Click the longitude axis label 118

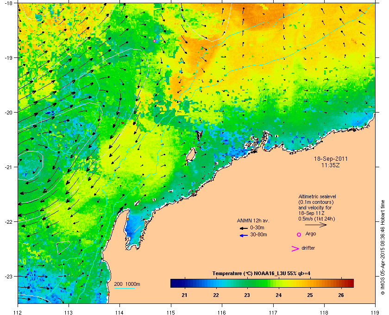point(324,312)
